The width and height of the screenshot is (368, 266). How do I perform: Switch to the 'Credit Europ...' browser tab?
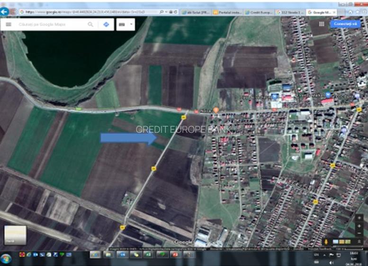259,12
